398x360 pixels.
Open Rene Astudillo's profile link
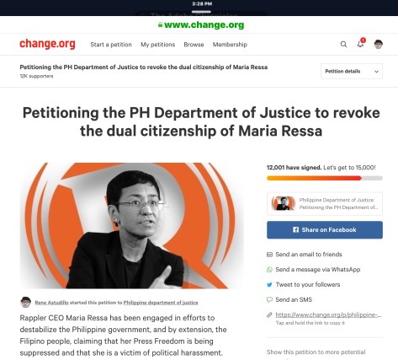51,303
